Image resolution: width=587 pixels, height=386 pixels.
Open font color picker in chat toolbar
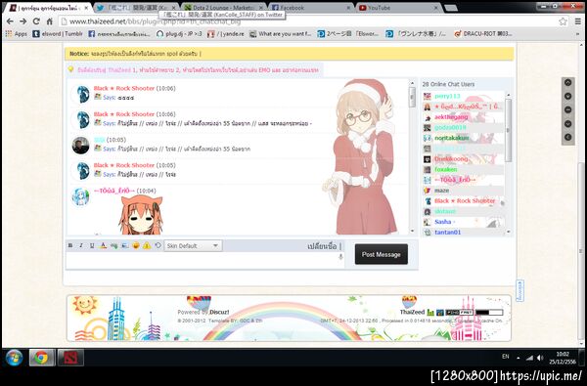[x=103, y=245]
